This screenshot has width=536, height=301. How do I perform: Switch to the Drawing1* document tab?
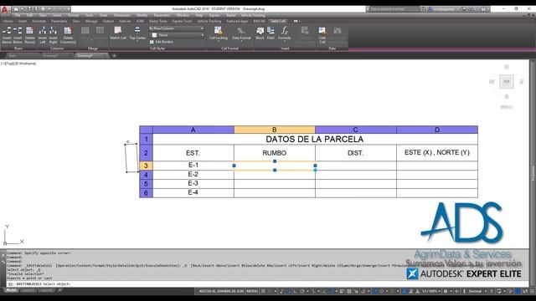51,56
